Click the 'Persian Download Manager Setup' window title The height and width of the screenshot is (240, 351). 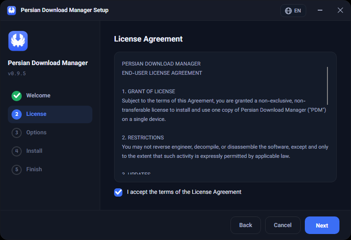[65, 10]
